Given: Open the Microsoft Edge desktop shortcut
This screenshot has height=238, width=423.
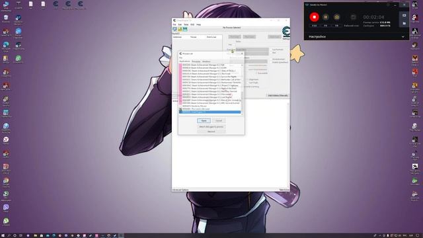Looking at the screenshot, I should pos(6,46).
